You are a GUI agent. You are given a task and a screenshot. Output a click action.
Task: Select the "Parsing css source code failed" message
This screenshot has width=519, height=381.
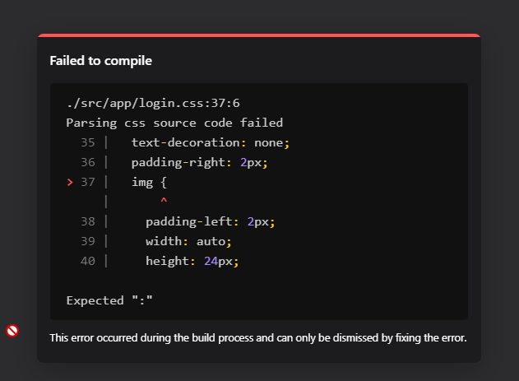click(x=174, y=123)
